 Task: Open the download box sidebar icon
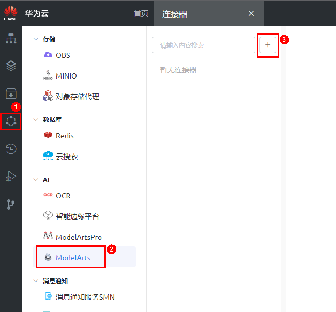tap(11, 93)
